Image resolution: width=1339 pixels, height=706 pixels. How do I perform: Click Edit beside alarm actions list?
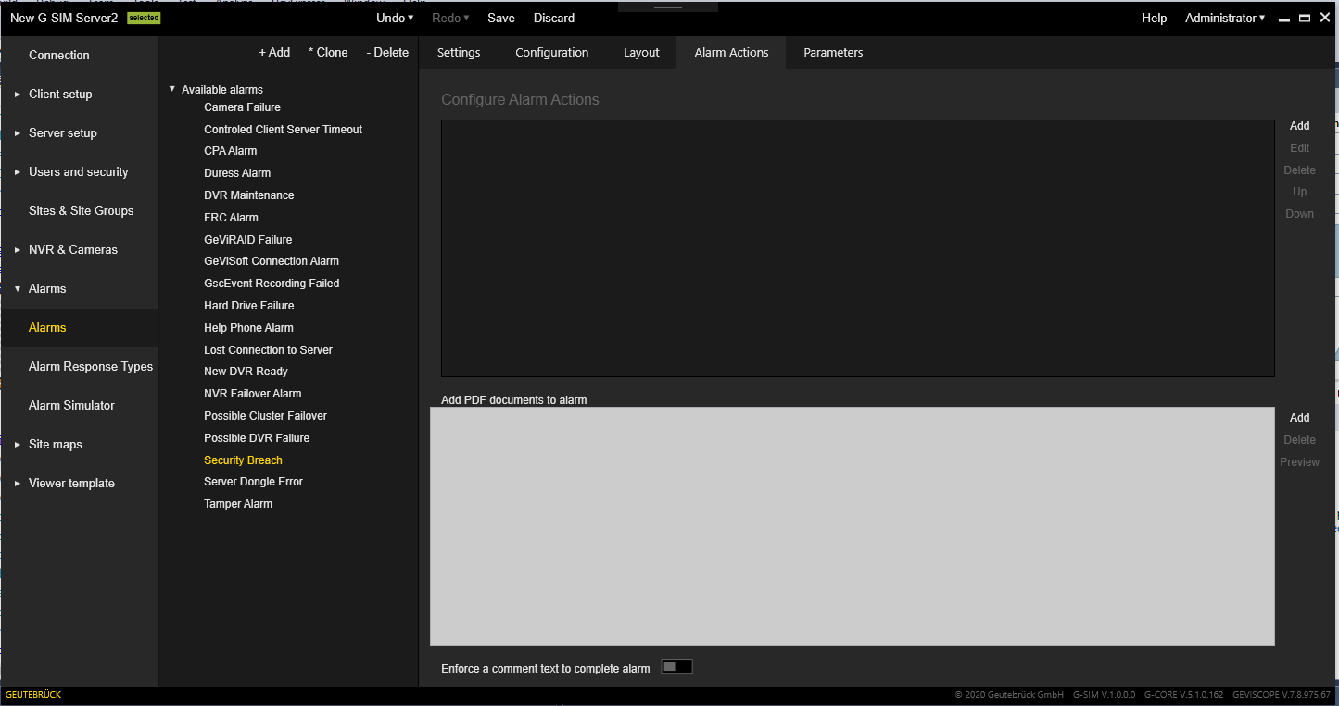coord(1300,148)
